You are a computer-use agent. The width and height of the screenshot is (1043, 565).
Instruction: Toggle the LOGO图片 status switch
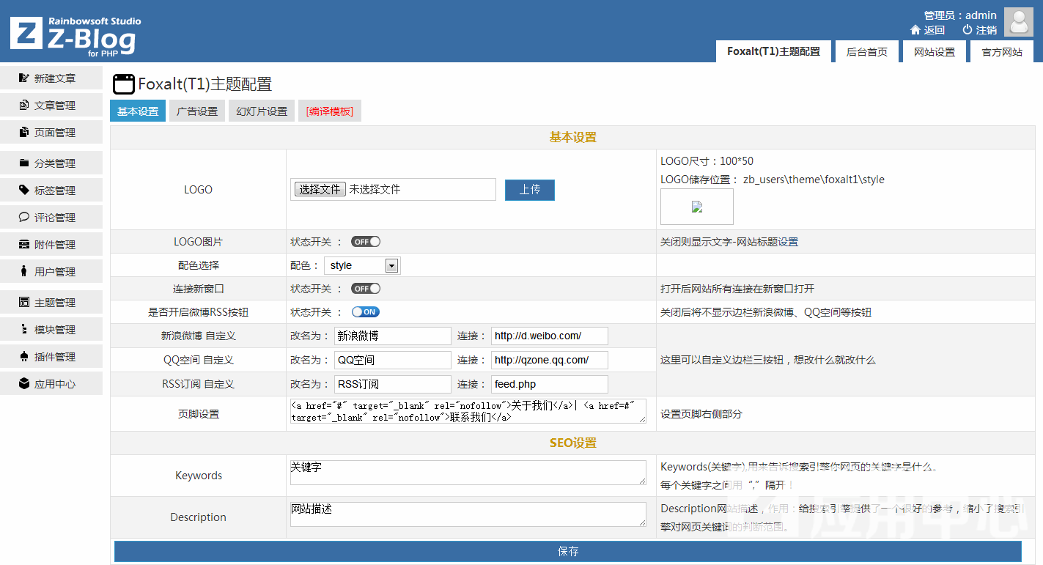click(366, 242)
